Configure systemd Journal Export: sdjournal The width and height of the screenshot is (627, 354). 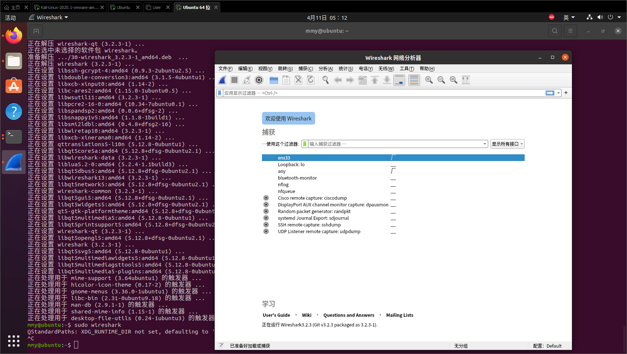pyautogui.click(x=266, y=218)
